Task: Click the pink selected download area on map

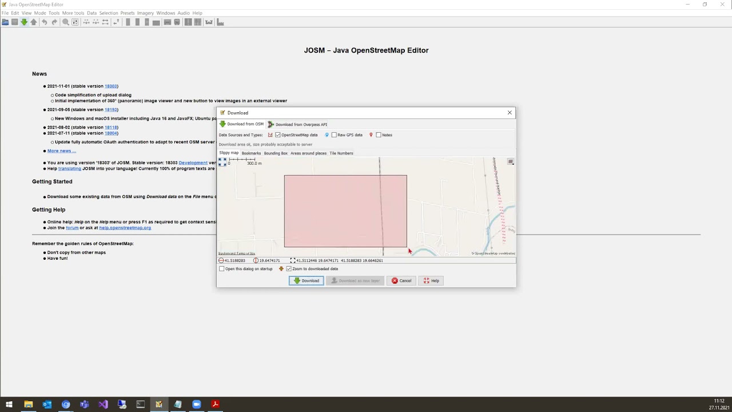Action: (x=345, y=211)
